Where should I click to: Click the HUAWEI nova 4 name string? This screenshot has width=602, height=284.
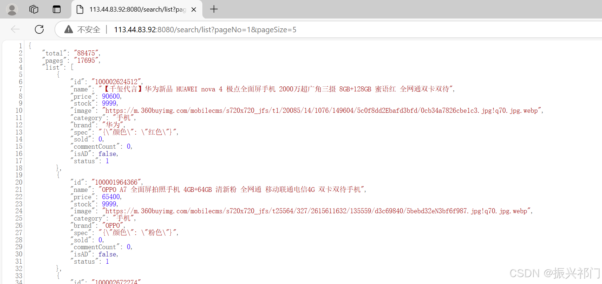pyautogui.click(x=276, y=89)
